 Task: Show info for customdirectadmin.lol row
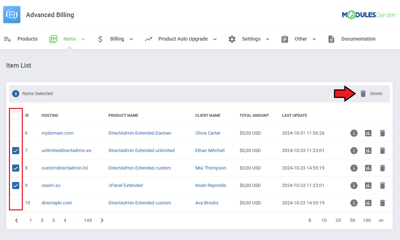[354, 168]
